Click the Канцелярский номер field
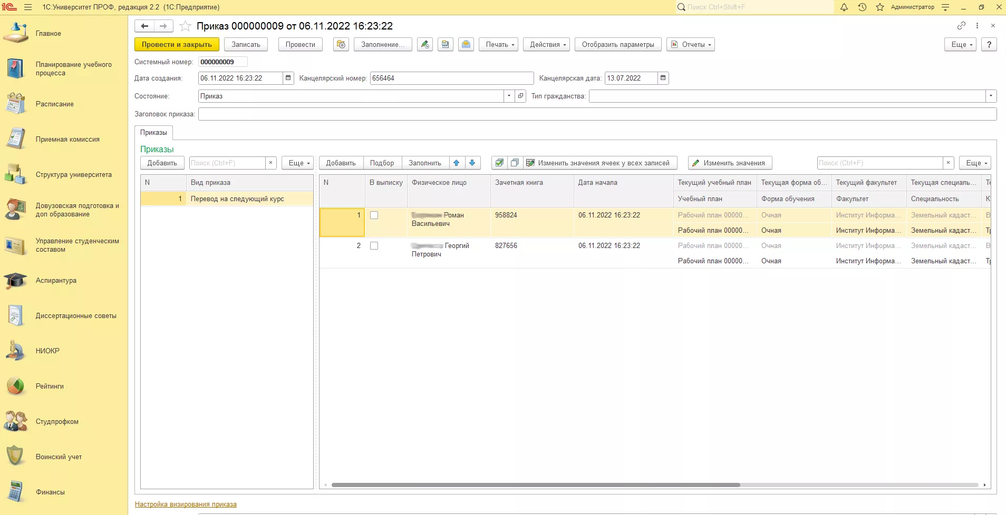This screenshot has height=515, width=1006. click(452, 78)
